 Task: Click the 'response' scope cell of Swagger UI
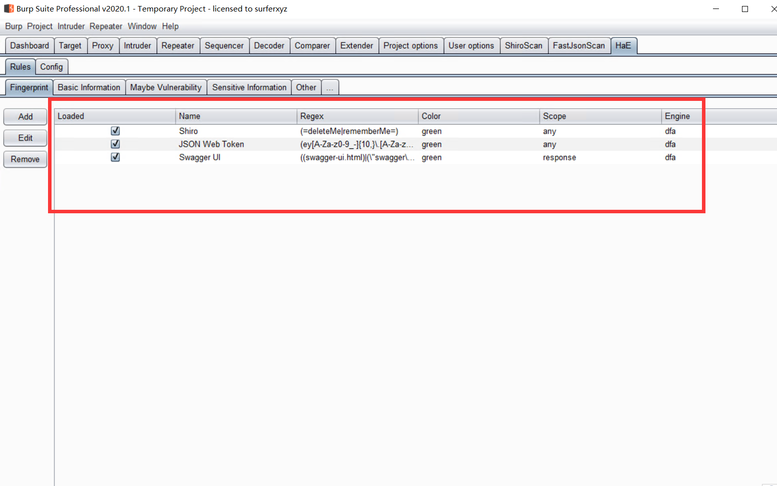(x=600, y=157)
